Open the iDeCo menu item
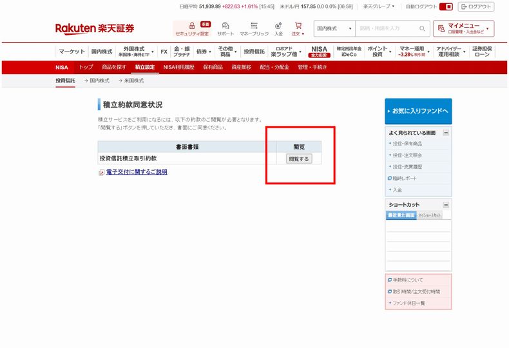 349,52
